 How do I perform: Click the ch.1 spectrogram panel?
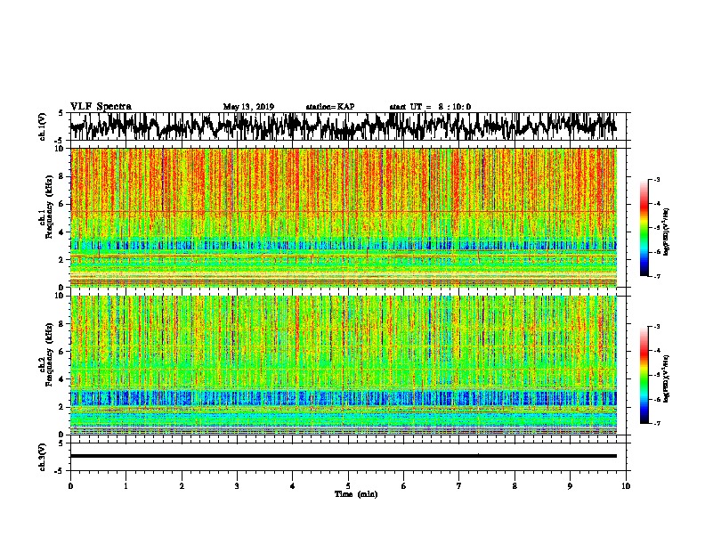pos(344,217)
